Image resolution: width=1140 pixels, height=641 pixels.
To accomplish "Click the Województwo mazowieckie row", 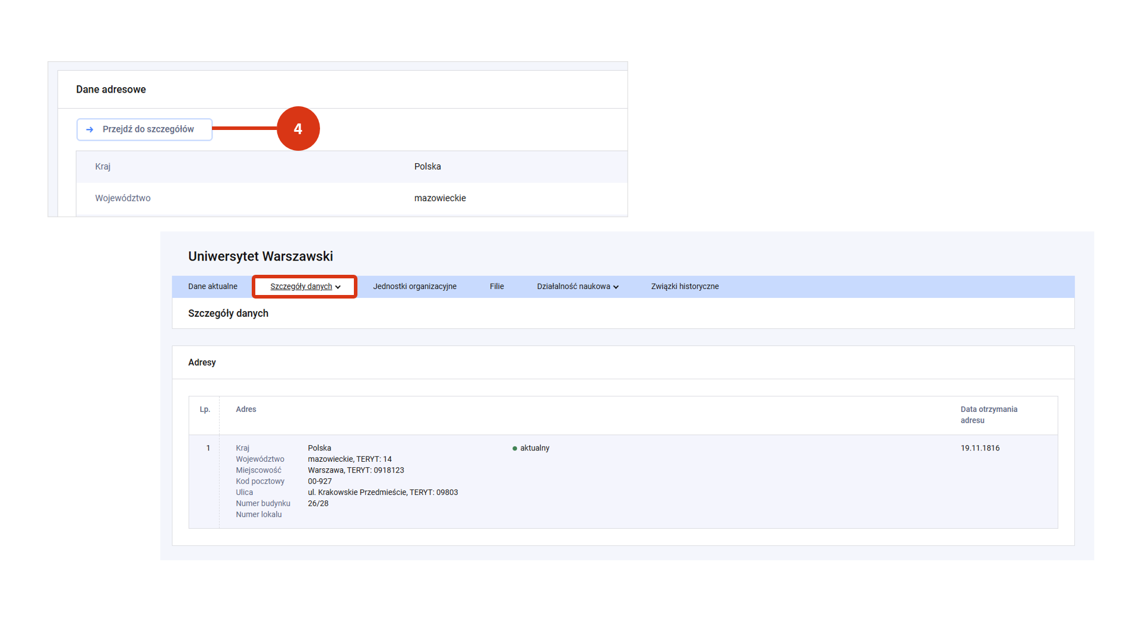I will point(351,198).
